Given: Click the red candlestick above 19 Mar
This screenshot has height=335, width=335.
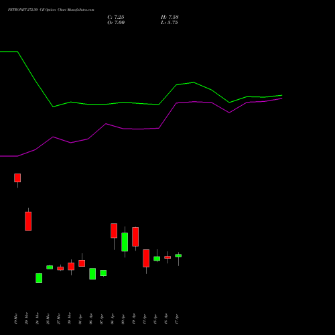Looking at the screenshot, I should tap(17, 178).
